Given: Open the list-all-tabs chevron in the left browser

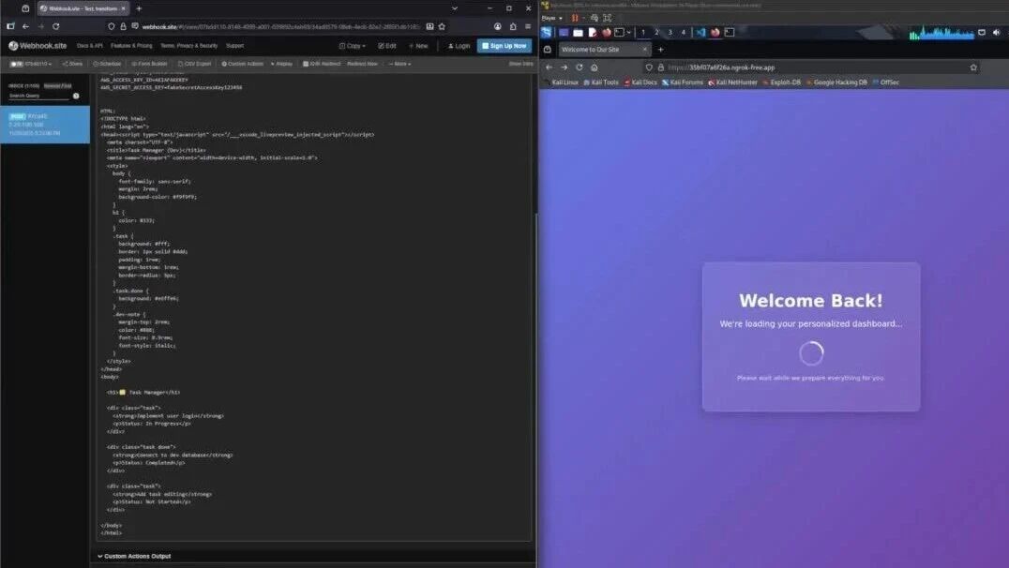Looking at the screenshot, I should tap(454, 8).
